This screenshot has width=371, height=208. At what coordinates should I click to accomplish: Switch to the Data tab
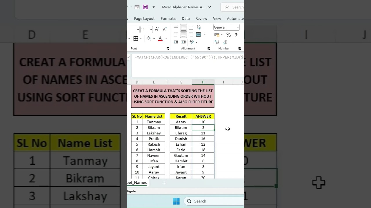click(x=186, y=18)
